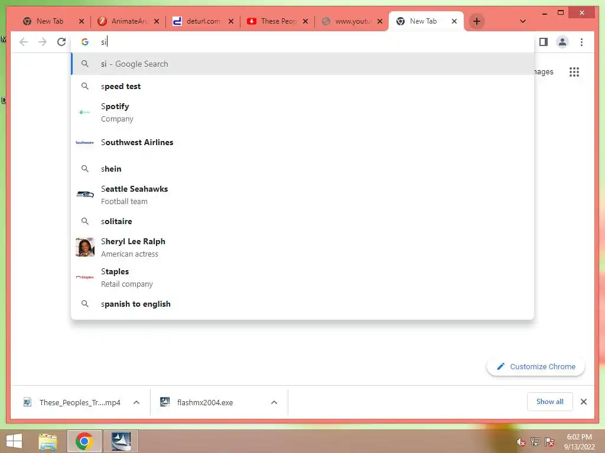Open the side panel icon
Screen dimensions: 605x453
[544, 42]
